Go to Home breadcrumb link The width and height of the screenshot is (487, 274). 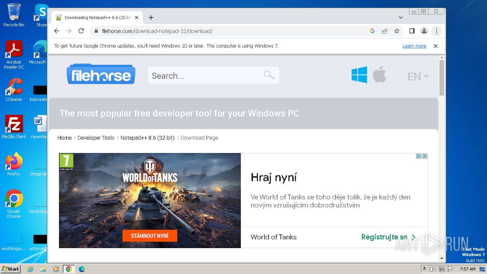(x=64, y=138)
